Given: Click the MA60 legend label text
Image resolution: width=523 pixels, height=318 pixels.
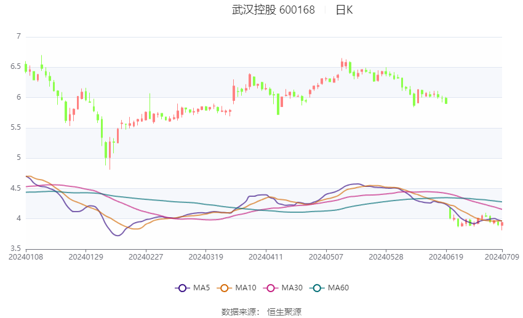Looking at the screenshot, I should click(338, 288).
